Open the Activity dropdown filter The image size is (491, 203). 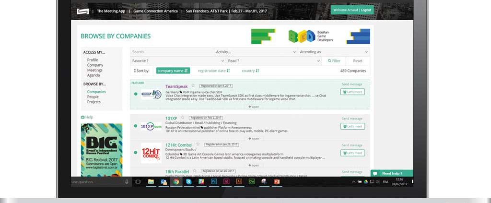pyautogui.click(x=256, y=52)
